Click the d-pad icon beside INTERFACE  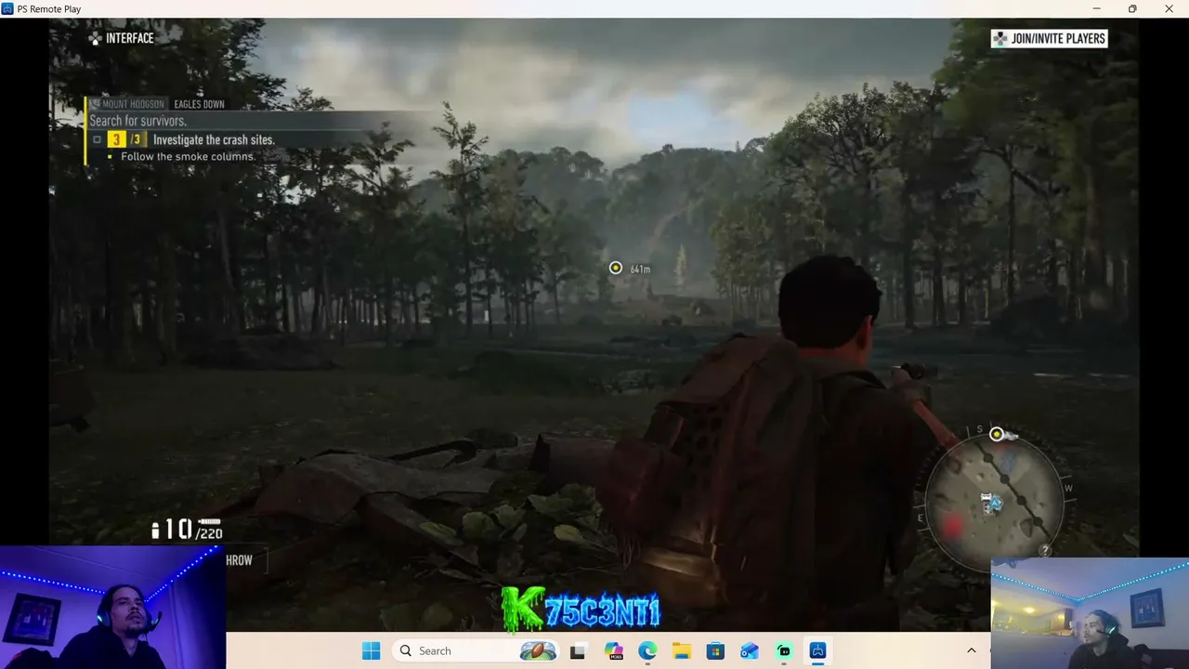pyautogui.click(x=95, y=38)
